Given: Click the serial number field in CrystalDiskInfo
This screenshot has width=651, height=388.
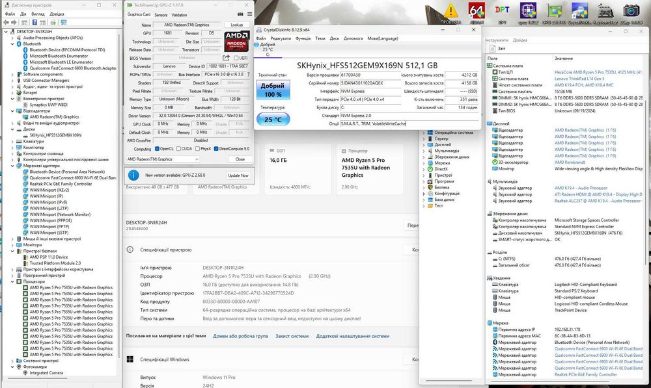Looking at the screenshot, I should pyautogui.click(x=370, y=83).
